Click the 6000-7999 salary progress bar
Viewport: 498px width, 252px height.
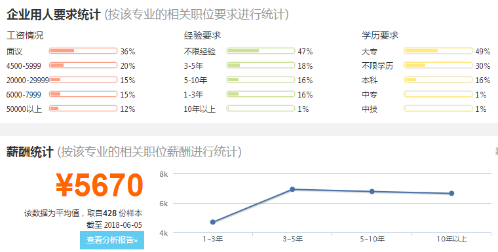tap(83, 94)
